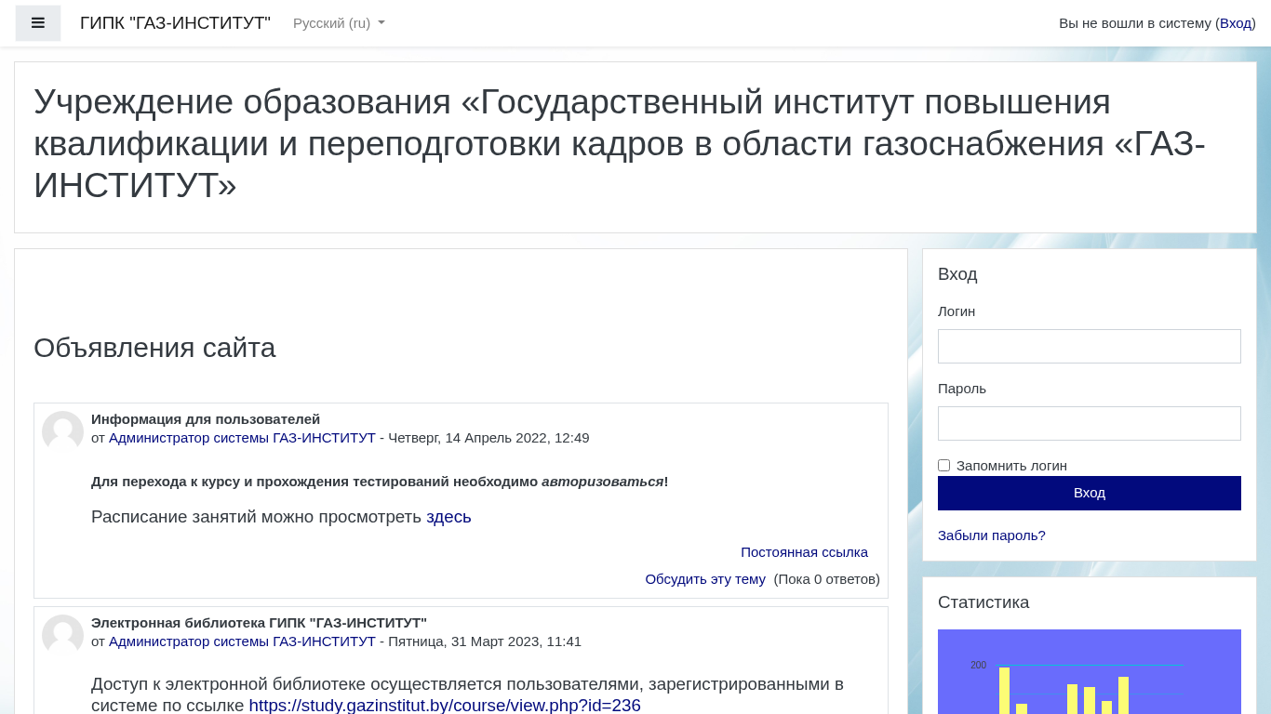Click the Вход link in the header
The width and height of the screenshot is (1271, 714).
tap(1235, 23)
